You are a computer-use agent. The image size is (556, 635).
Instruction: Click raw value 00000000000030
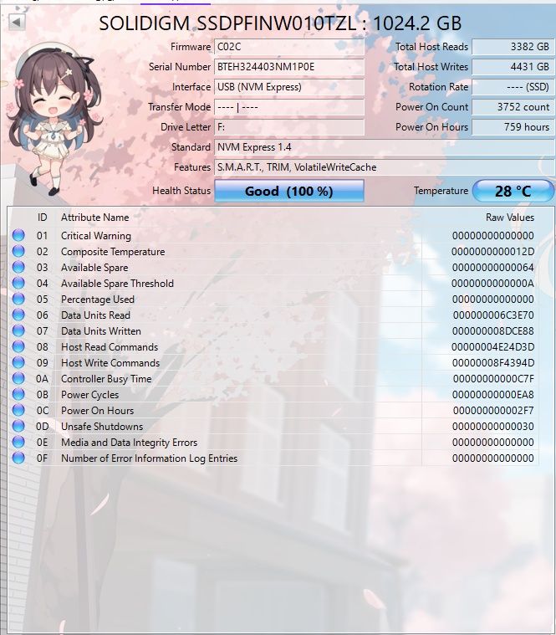coord(492,427)
